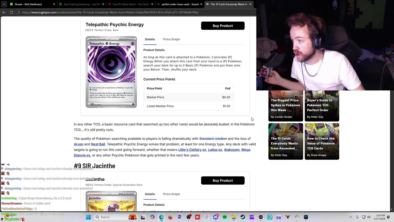
Task: Open Microsoft Edge from the taskbar
Action: point(161,217)
